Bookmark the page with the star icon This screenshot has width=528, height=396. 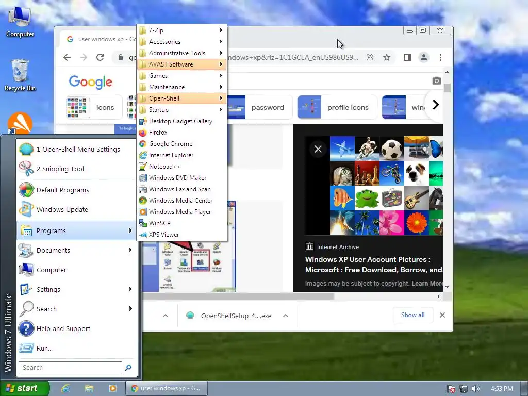click(x=387, y=57)
